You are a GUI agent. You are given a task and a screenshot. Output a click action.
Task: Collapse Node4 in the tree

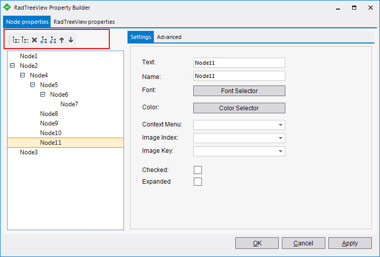23,75
